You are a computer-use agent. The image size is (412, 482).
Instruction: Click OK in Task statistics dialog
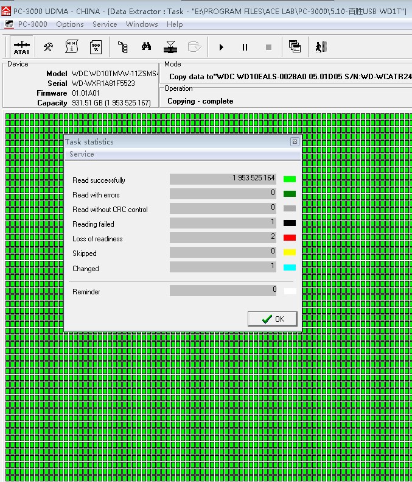coord(273,319)
